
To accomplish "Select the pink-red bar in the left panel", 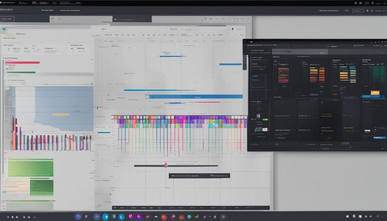I will pyautogui.click(x=22, y=63).
